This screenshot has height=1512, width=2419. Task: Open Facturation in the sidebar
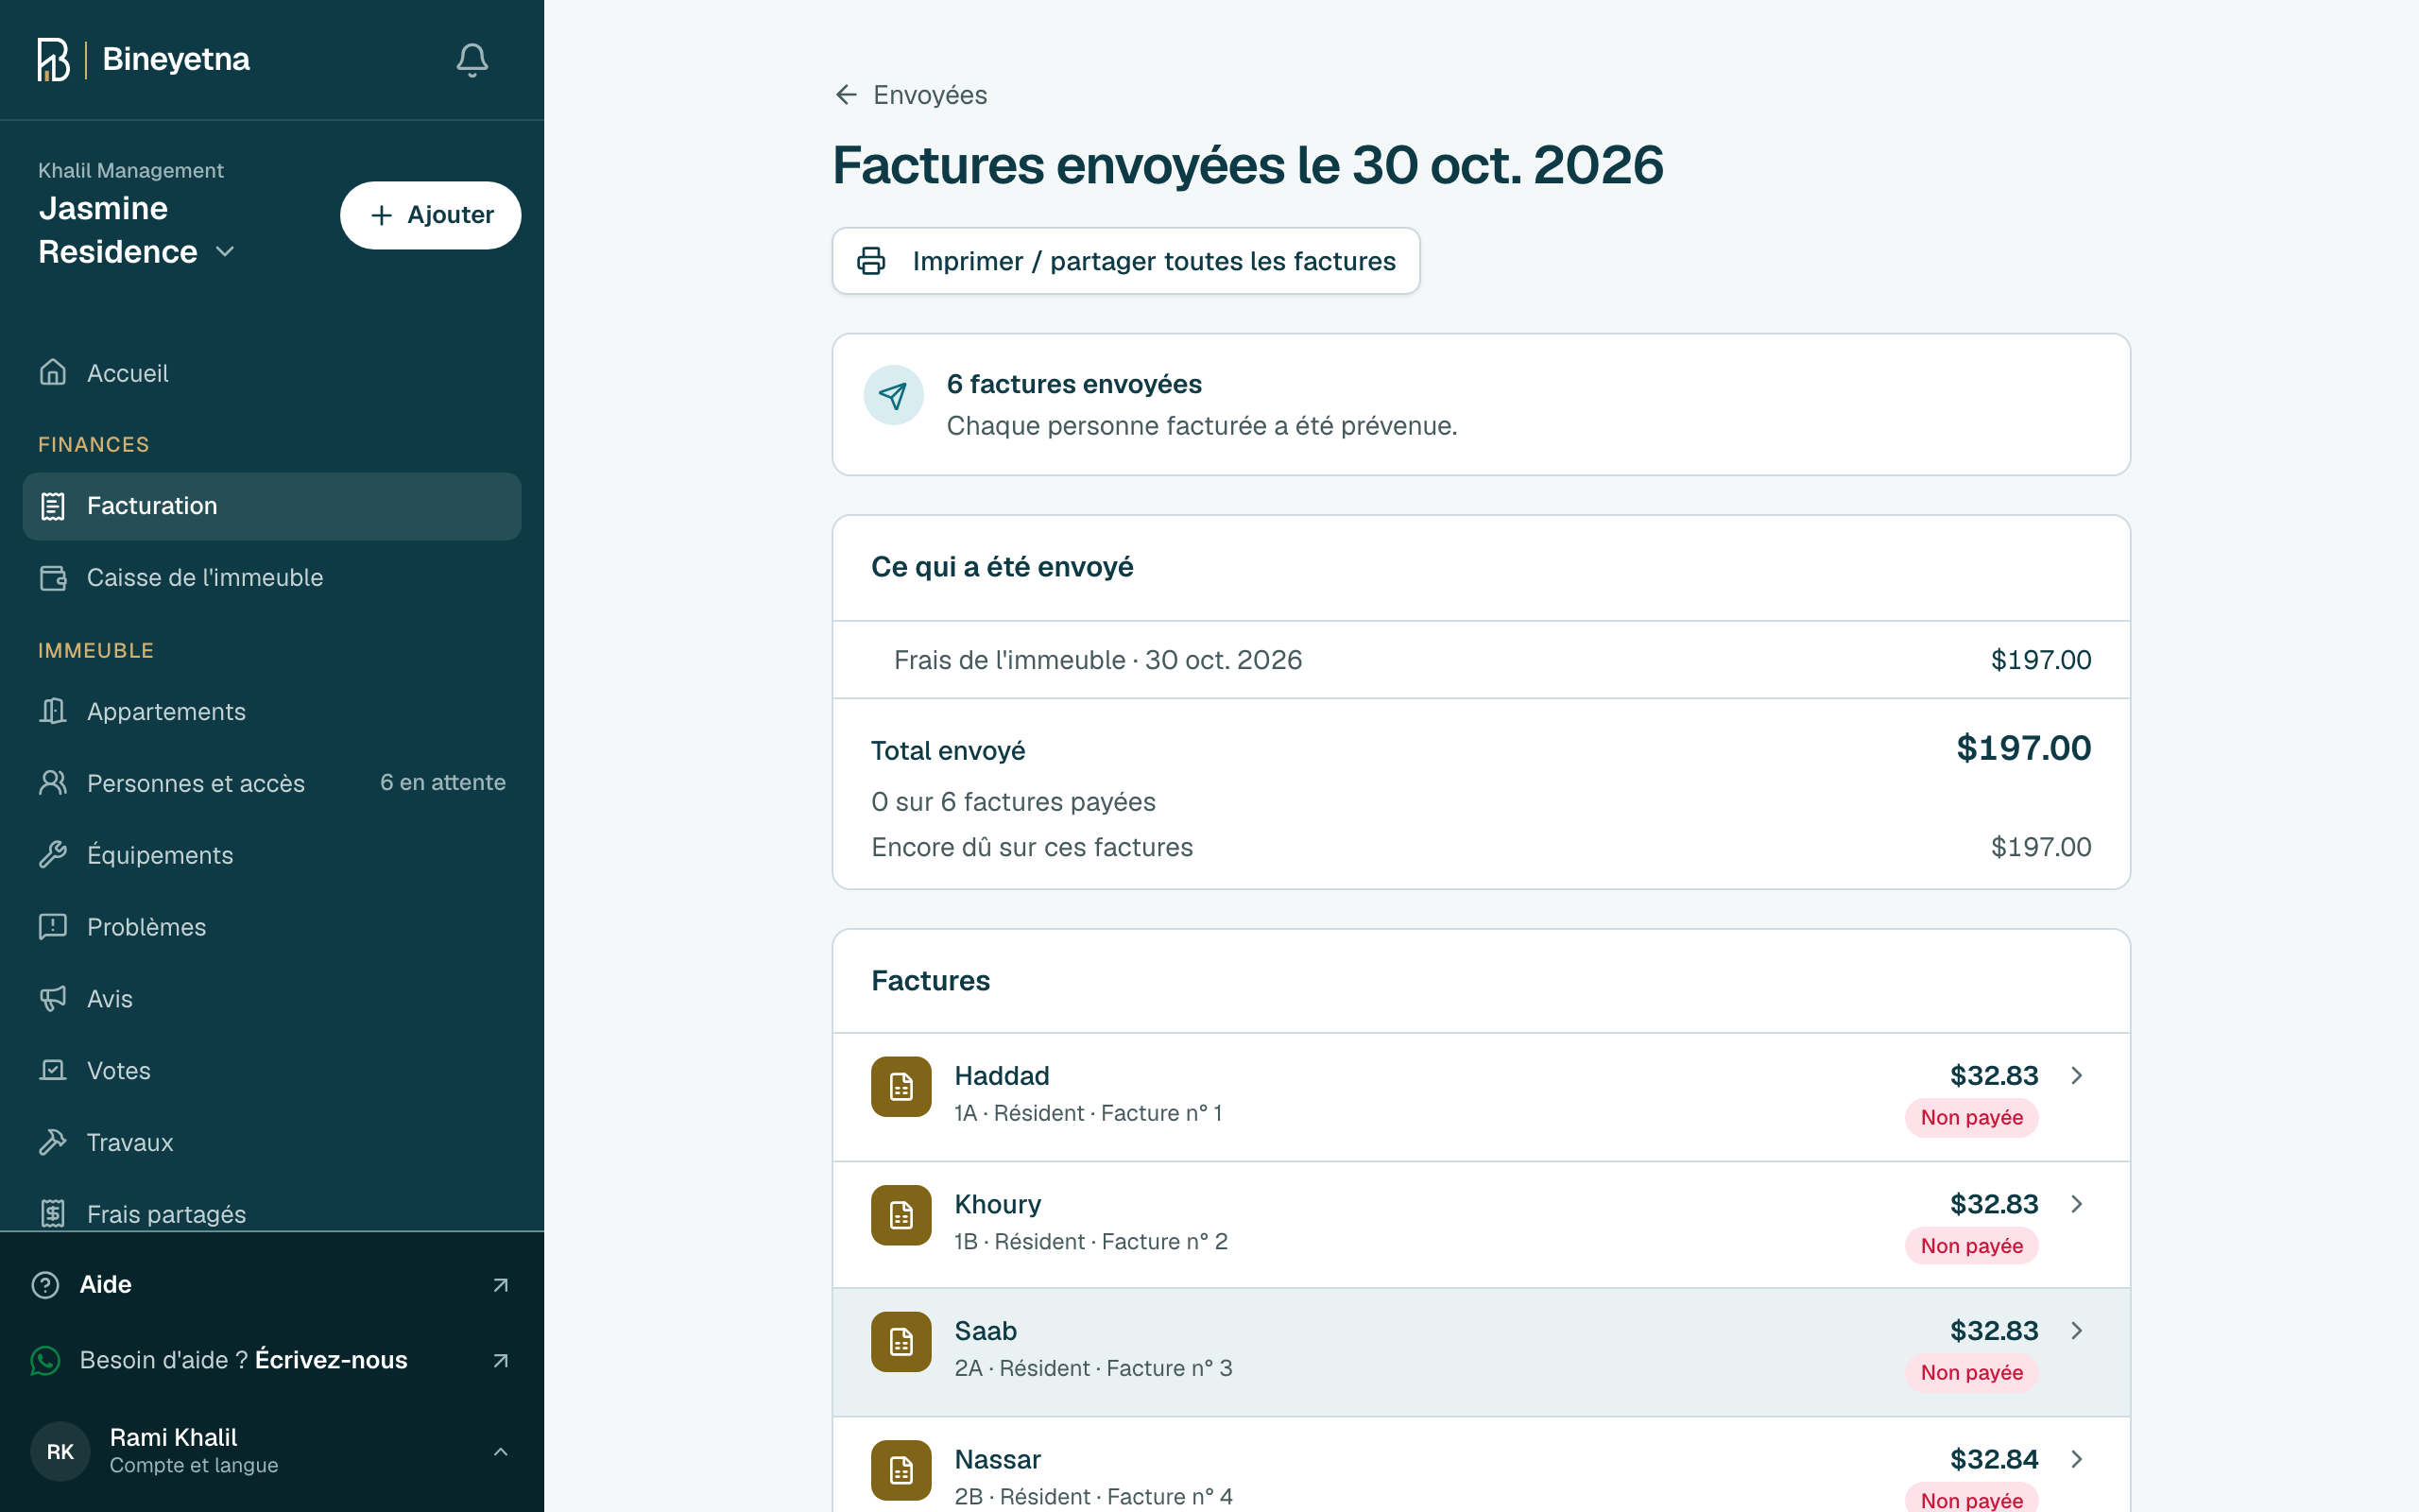pos(272,506)
